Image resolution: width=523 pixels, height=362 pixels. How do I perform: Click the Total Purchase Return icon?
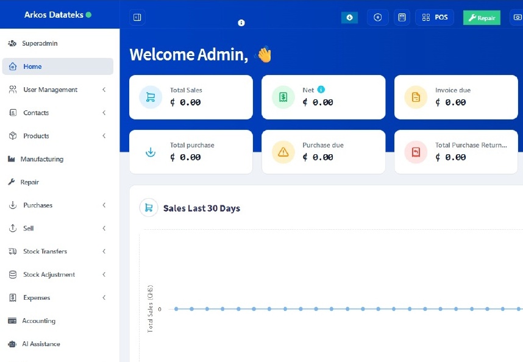(416, 152)
